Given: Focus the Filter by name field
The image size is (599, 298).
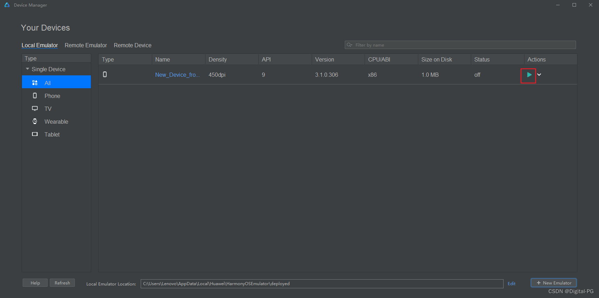Looking at the screenshot, I should point(460,45).
